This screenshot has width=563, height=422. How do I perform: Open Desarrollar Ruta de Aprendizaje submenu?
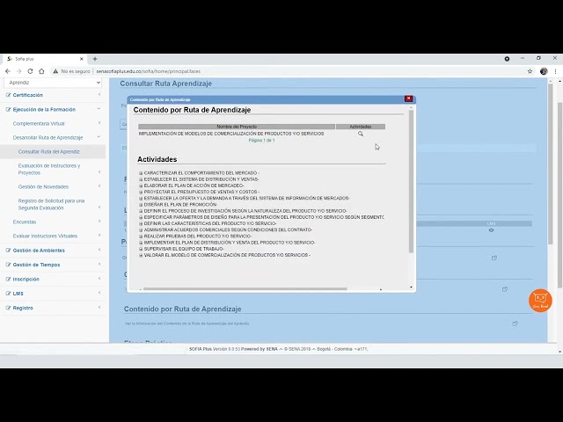pos(54,137)
